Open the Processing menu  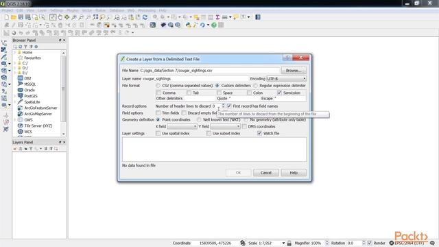tap(147, 10)
